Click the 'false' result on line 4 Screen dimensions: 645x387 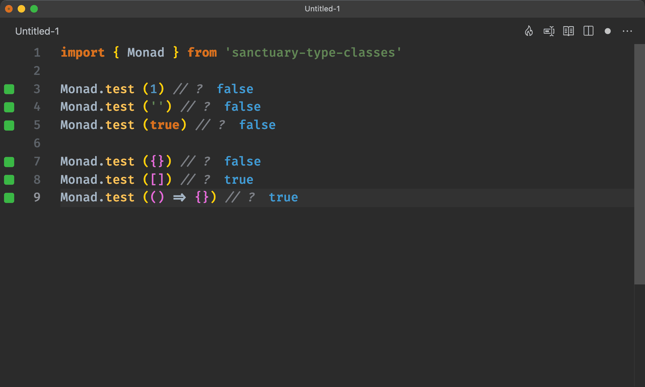pyautogui.click(x=243, y=107)
